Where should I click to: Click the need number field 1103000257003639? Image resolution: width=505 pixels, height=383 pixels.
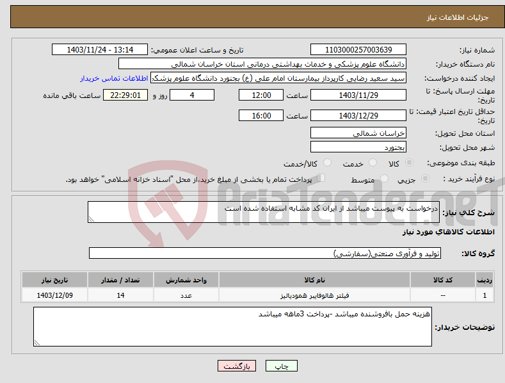358,50
